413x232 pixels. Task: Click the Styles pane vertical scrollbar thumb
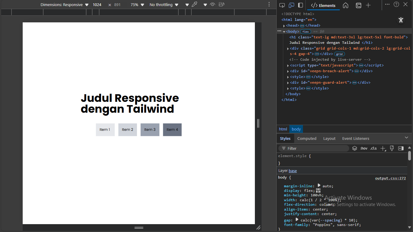point(409,155)
